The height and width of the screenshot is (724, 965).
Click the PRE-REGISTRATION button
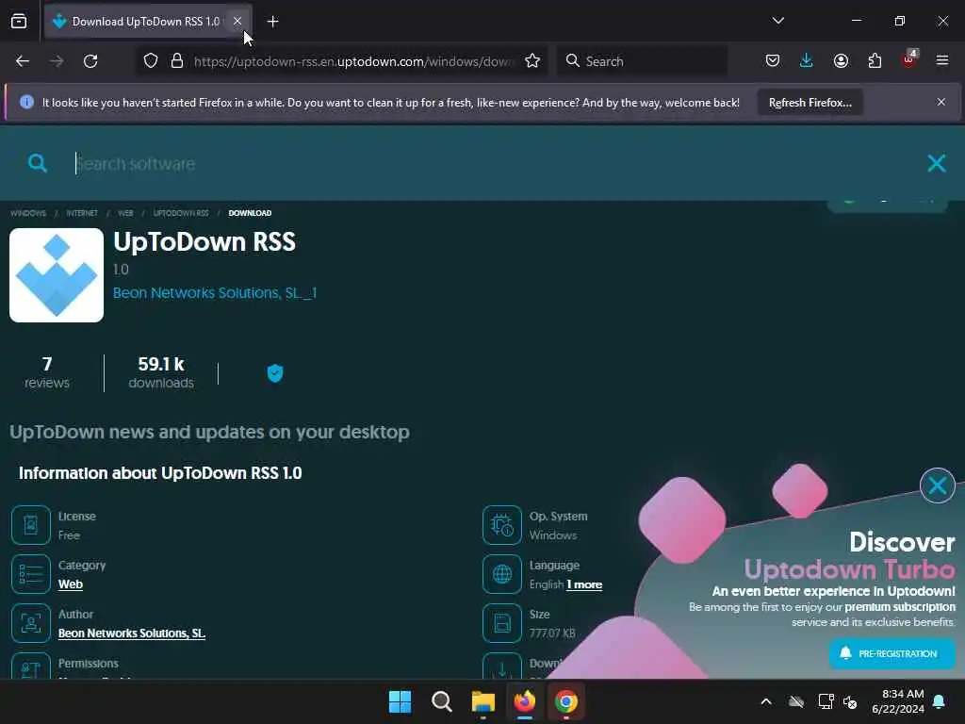click(x=892, y=653)
